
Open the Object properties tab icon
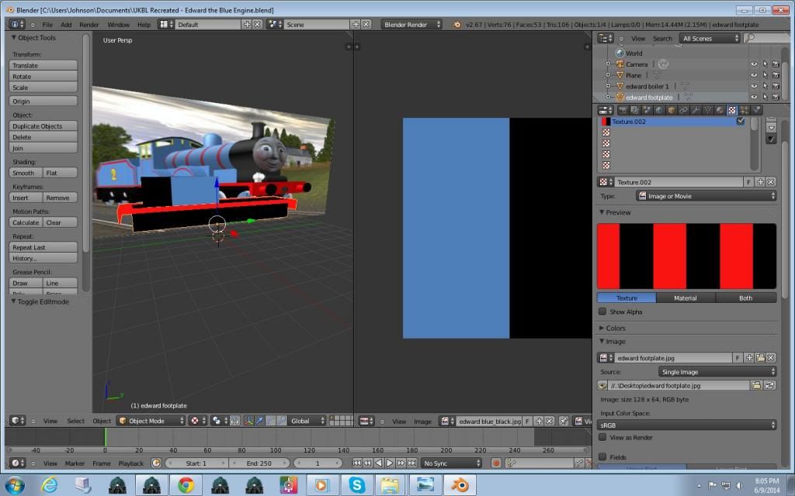click(672, 110)
